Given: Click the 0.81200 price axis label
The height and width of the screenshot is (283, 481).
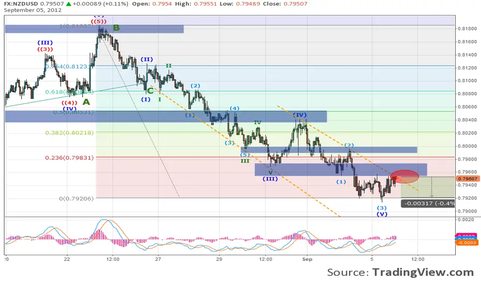Looking at the screenshot, I should 467,68.
